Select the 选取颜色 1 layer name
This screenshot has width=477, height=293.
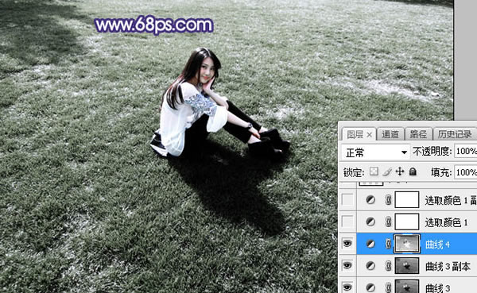pyautogui.click(x=446, y=222)
